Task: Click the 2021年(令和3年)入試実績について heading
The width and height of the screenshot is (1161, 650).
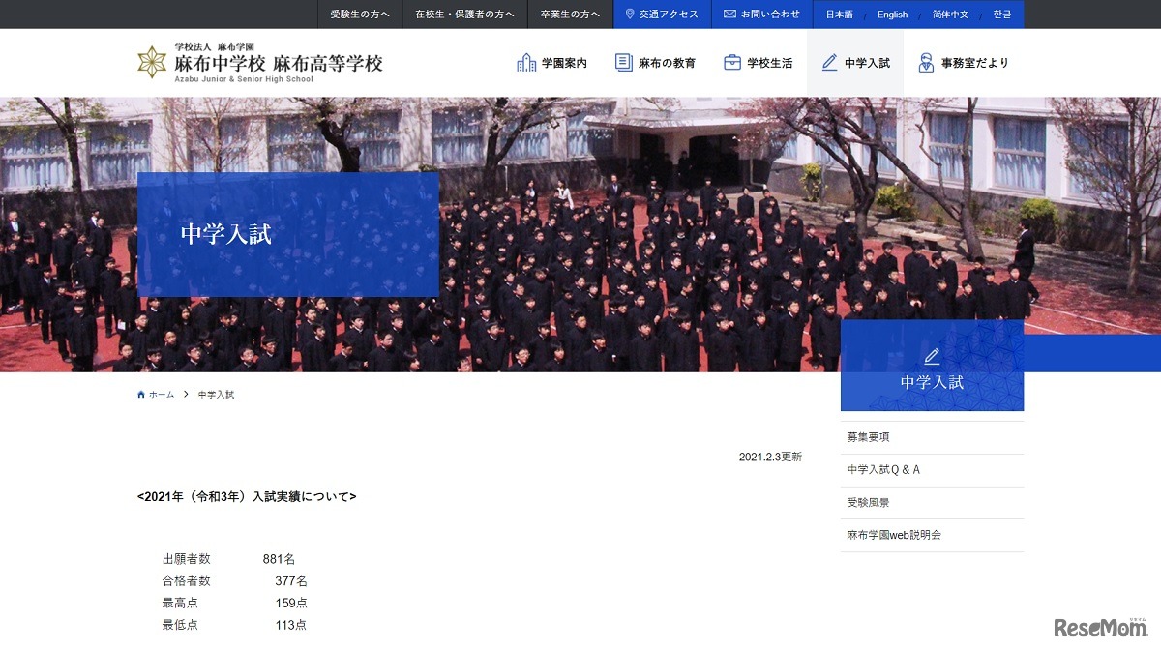Action: 247,496
